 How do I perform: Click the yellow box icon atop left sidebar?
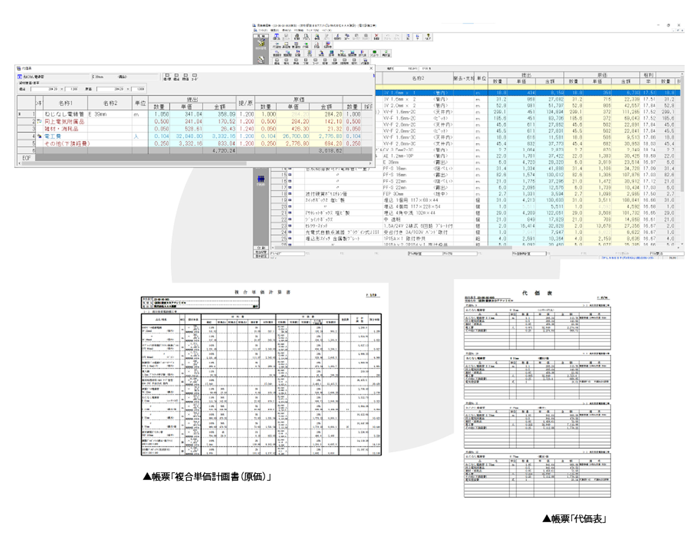tap(261, 42)
